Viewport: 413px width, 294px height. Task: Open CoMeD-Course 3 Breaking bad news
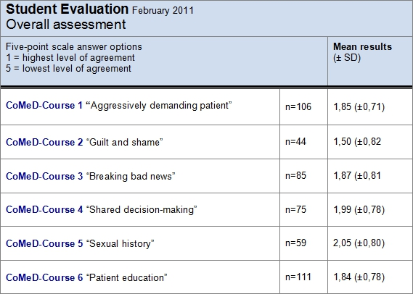(90, 176)
